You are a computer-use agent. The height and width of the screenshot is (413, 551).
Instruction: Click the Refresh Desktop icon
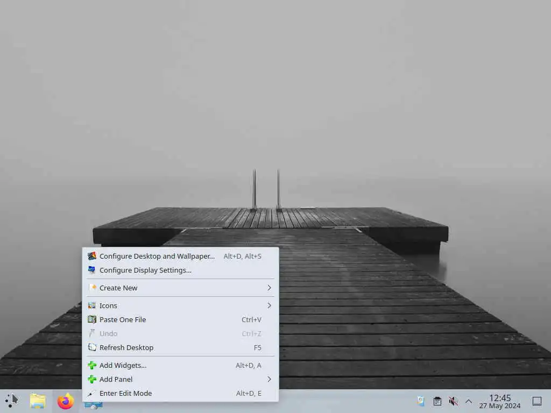click(x=92, y=348)
